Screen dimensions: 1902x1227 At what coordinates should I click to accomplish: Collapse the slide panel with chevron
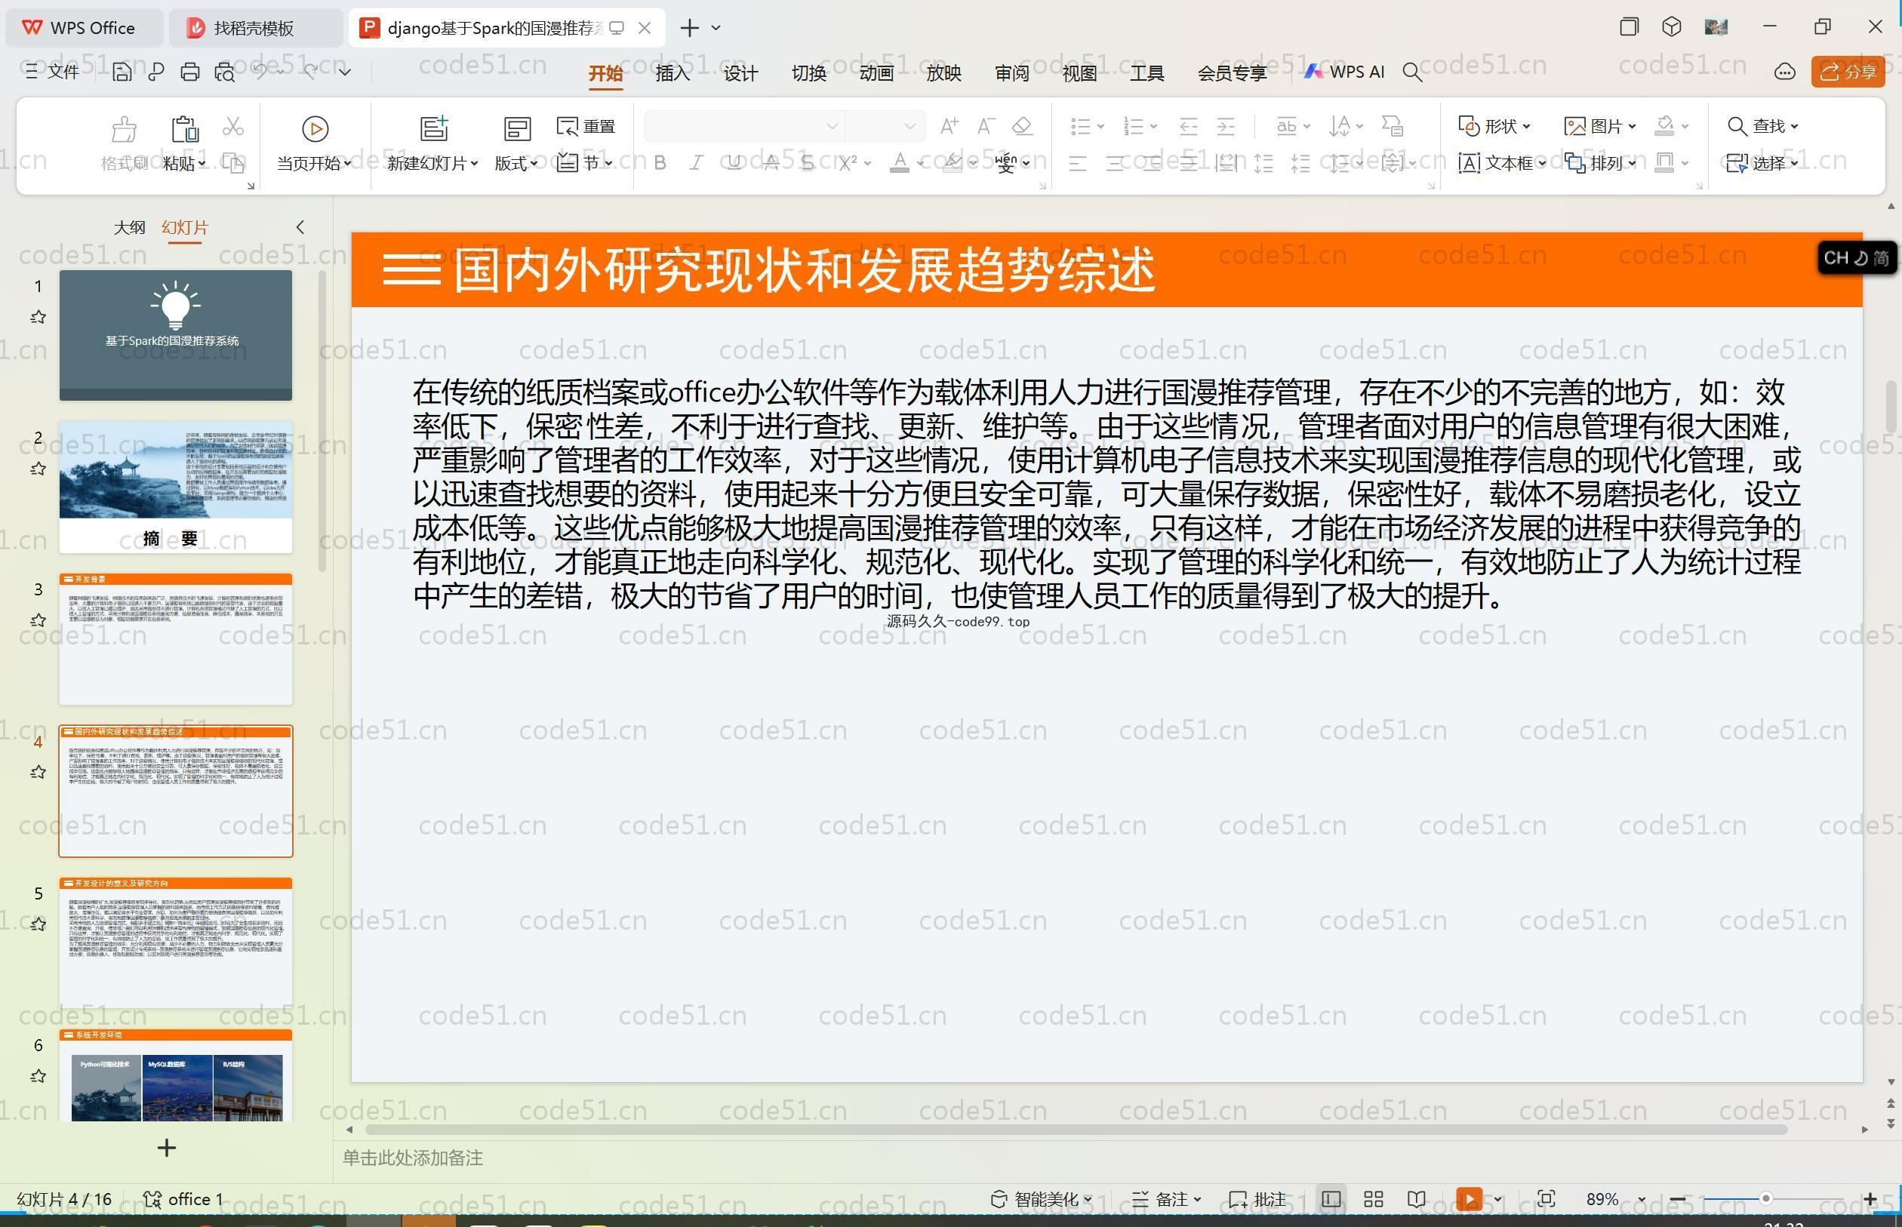pyautogui.click(x=300, y=227)
